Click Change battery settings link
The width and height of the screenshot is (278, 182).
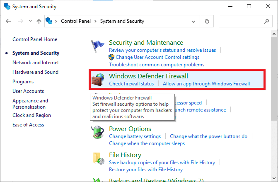(135, 136)
